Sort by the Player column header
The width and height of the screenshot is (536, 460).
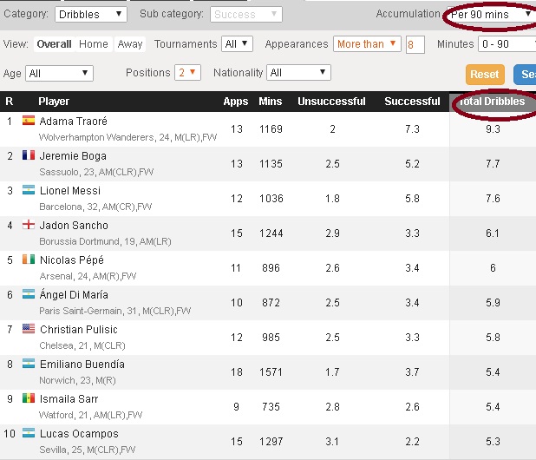[x=54, y=102]
